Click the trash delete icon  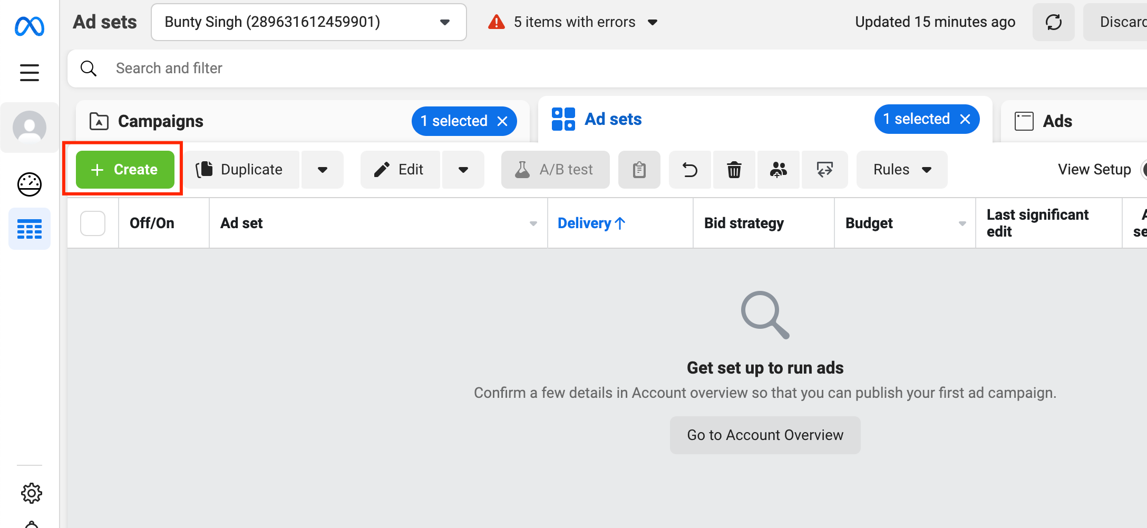pos(734,170)
